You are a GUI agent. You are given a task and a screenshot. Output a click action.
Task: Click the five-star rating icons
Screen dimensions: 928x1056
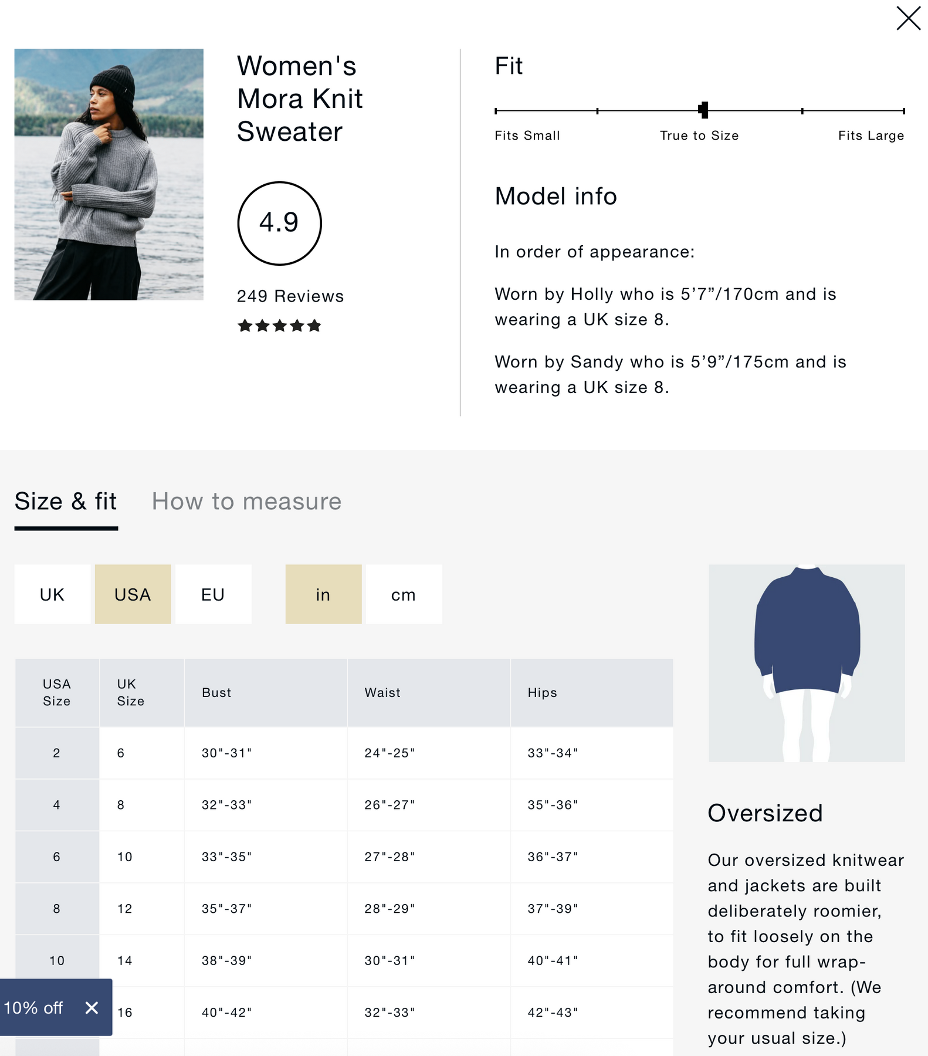(x=279, y=326)
